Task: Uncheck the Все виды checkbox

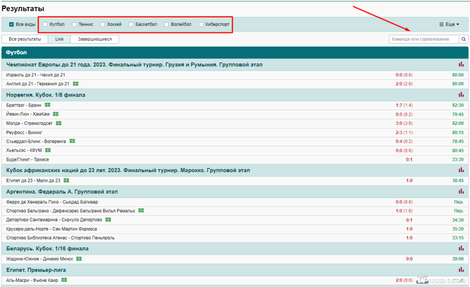Action: click(12, 24)
